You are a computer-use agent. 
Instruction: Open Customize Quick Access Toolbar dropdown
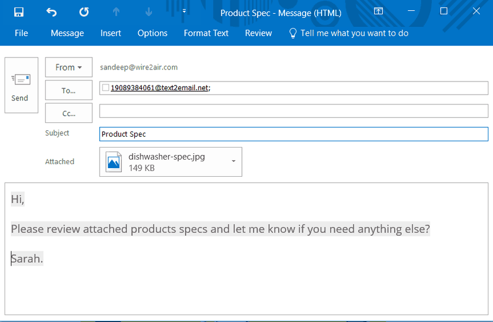[x=184, y=11]
